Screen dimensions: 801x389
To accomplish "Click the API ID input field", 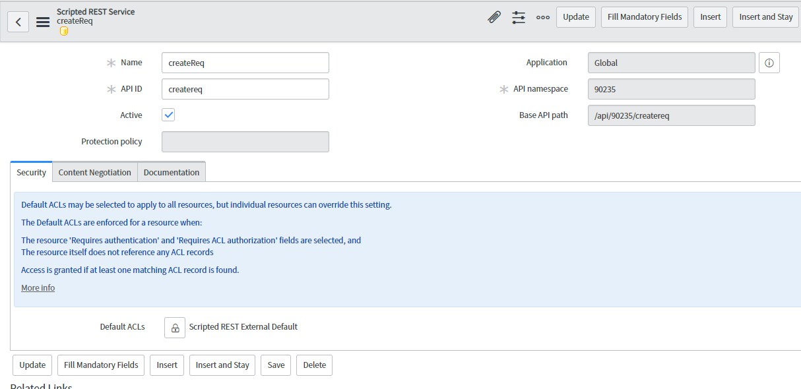I will point(245,88).
